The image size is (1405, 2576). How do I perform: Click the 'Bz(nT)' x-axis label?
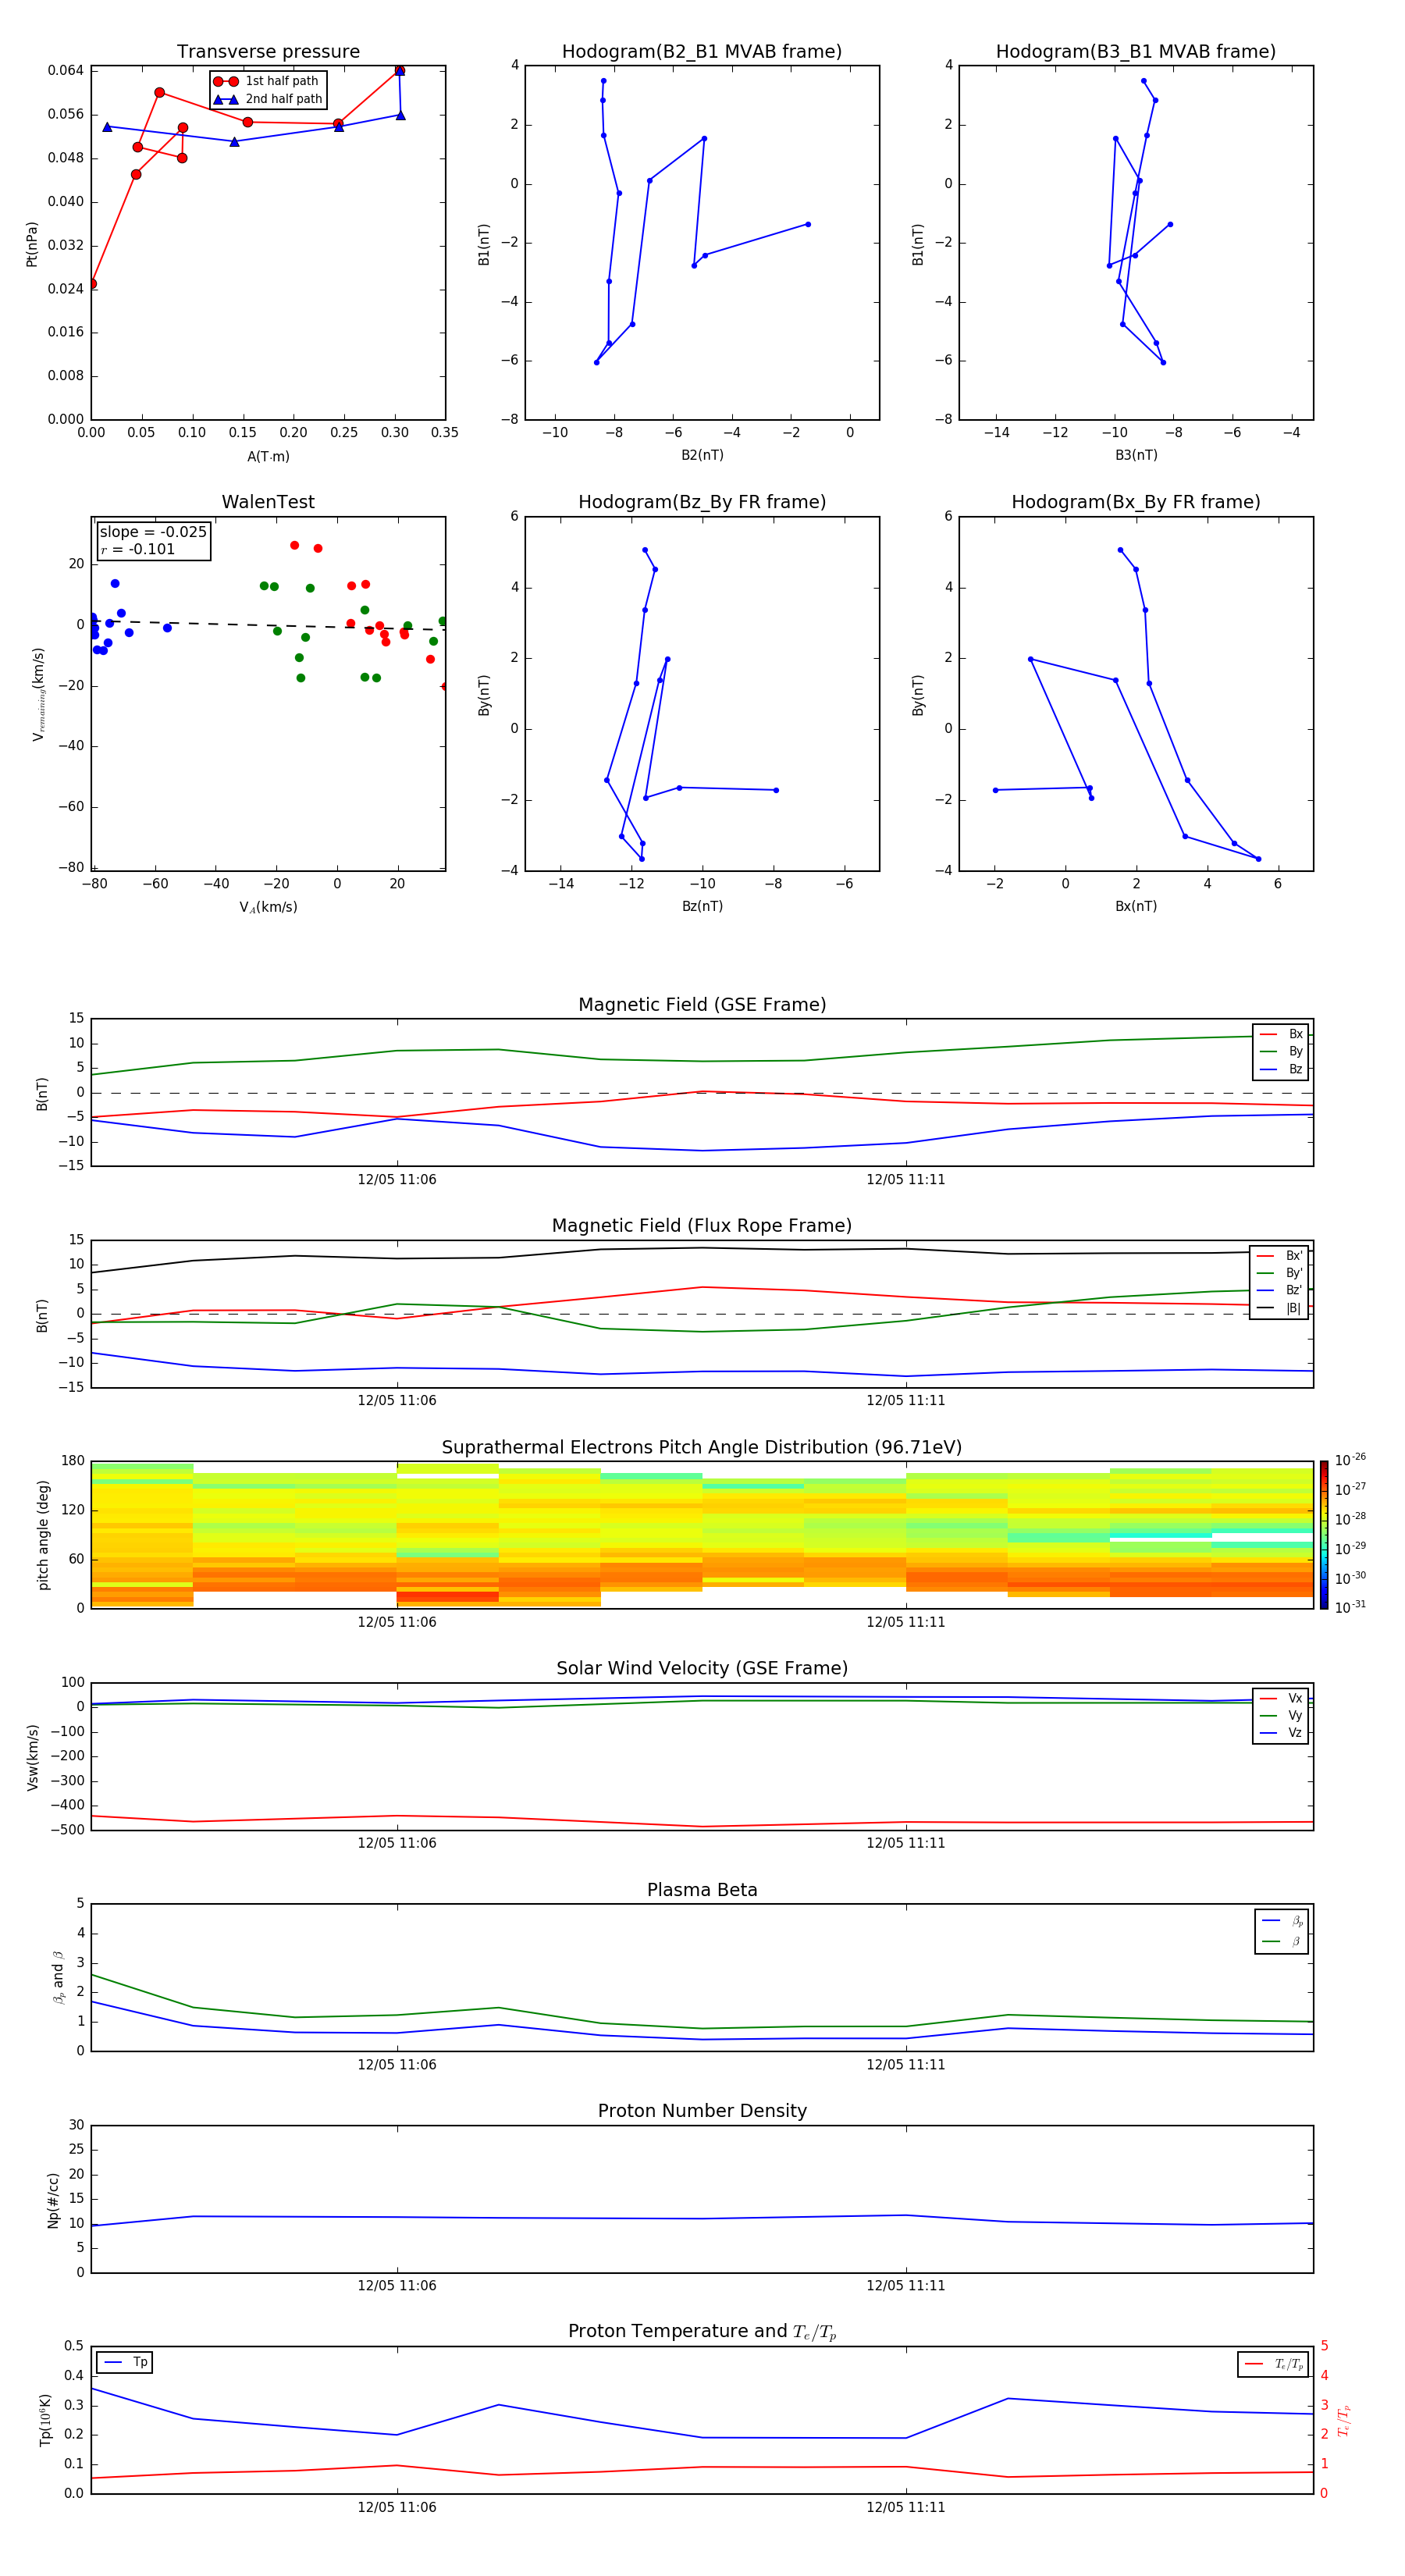pos(702,906)
